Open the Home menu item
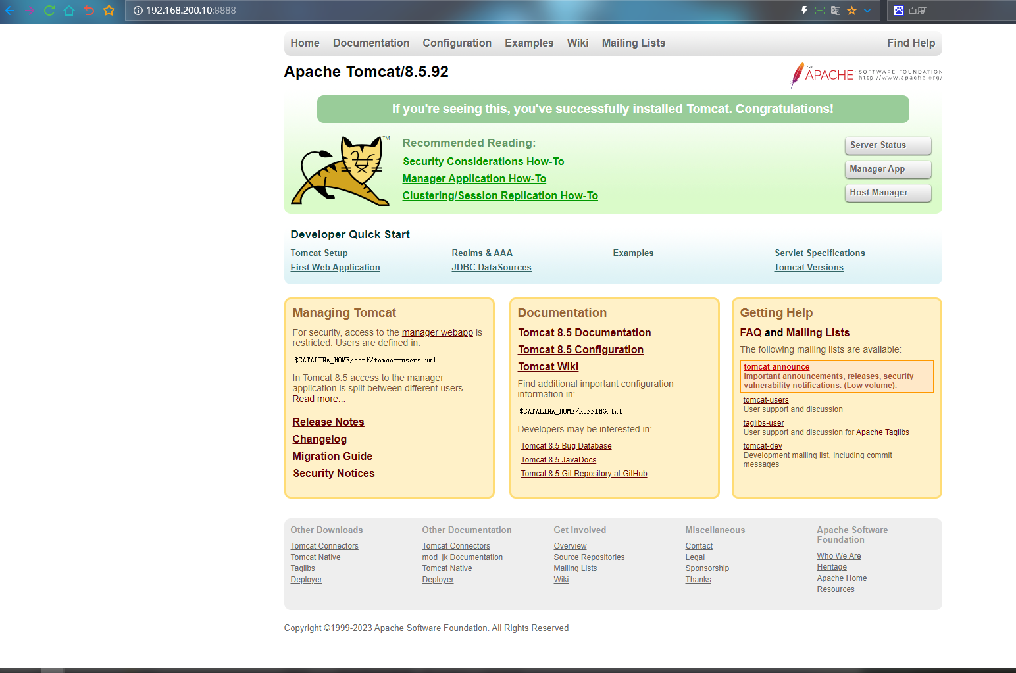 pyautogui.click(x=305, y=43)
